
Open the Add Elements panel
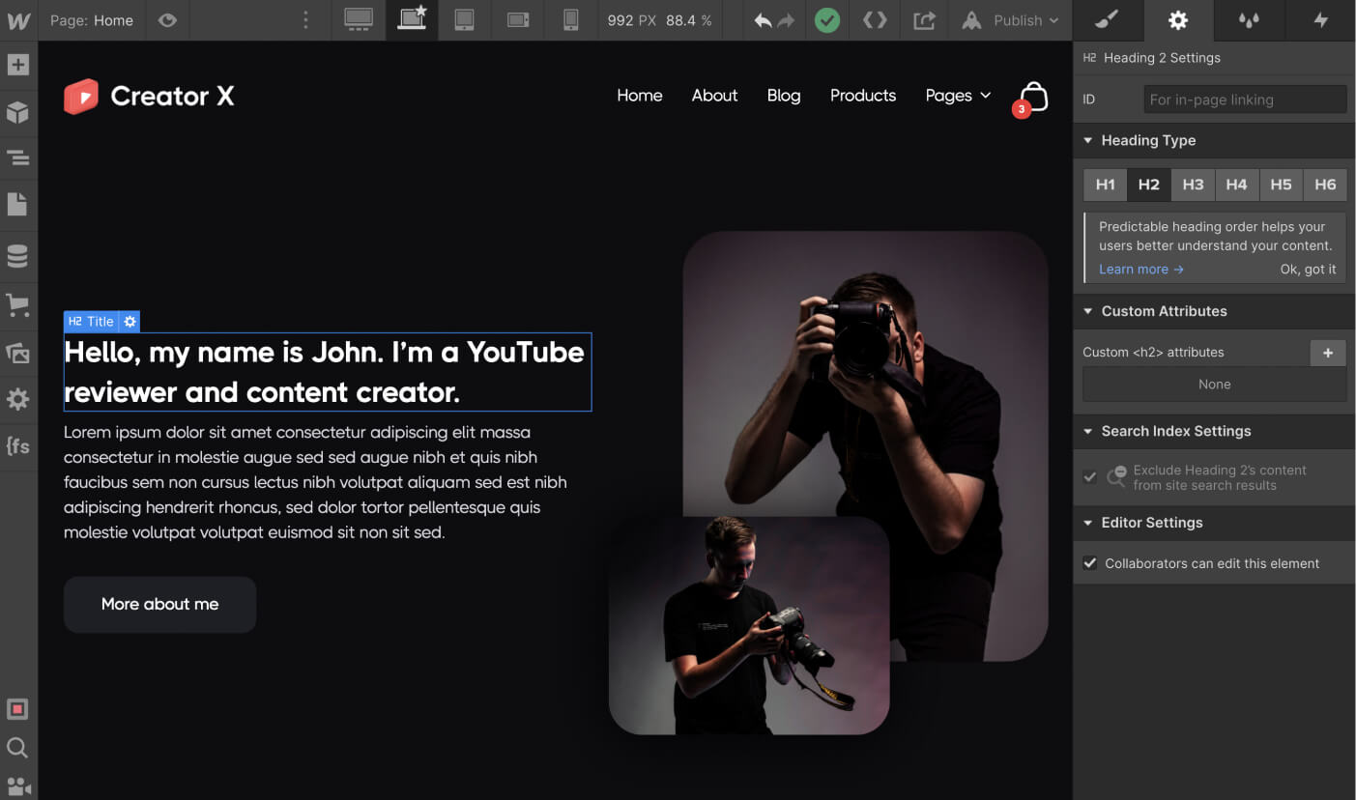click(18, 66)
